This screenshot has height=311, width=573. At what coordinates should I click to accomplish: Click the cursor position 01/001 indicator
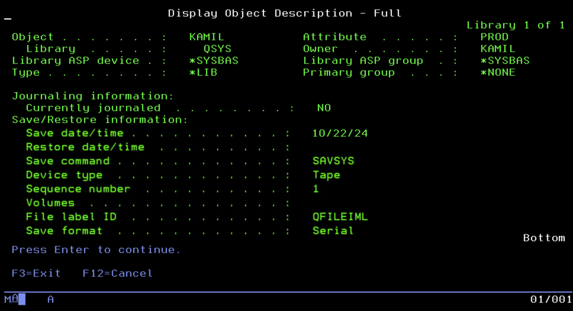pos(551,300)
